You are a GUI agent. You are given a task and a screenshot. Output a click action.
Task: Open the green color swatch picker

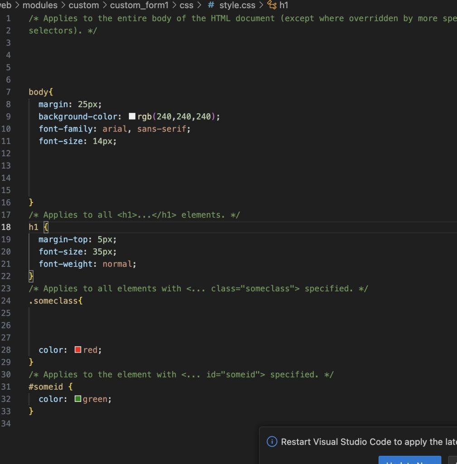tap(78, 399)
